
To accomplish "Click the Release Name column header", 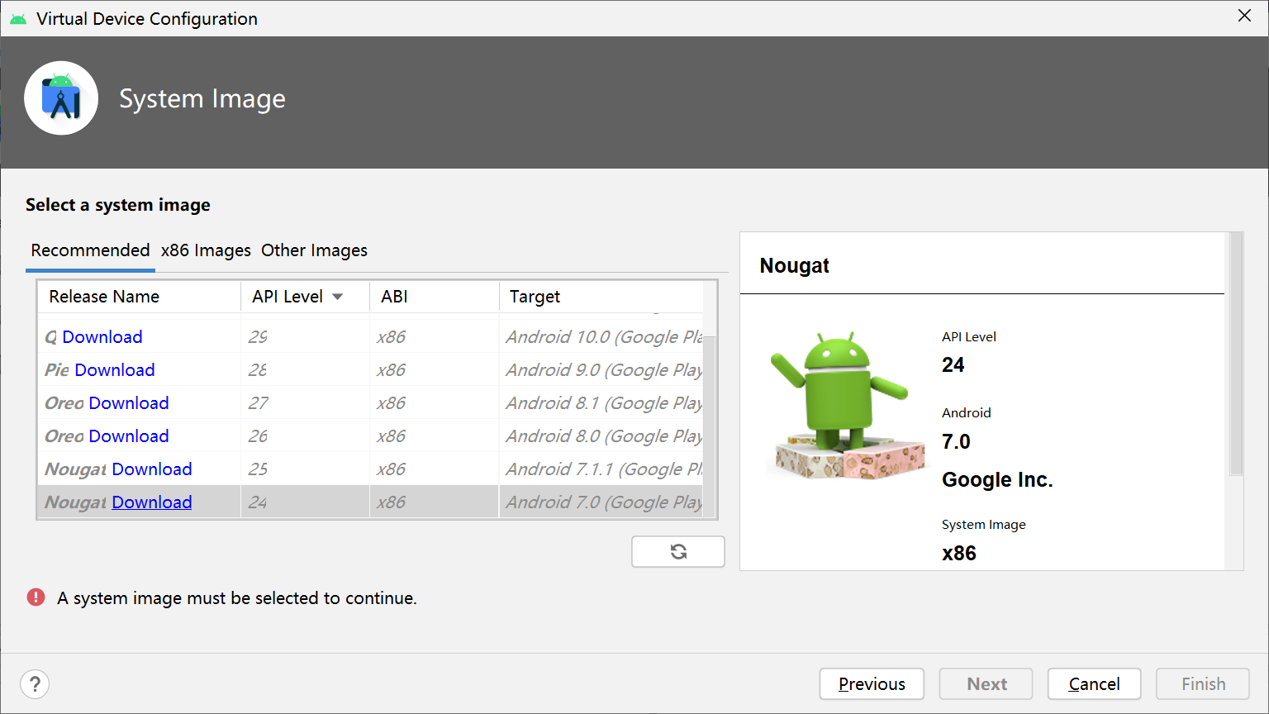I will 139,297.
